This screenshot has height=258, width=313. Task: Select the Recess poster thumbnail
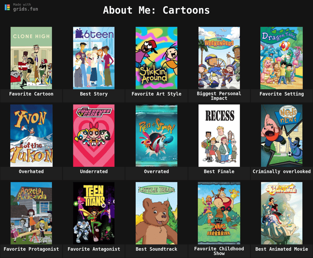(x=219, y=135)
